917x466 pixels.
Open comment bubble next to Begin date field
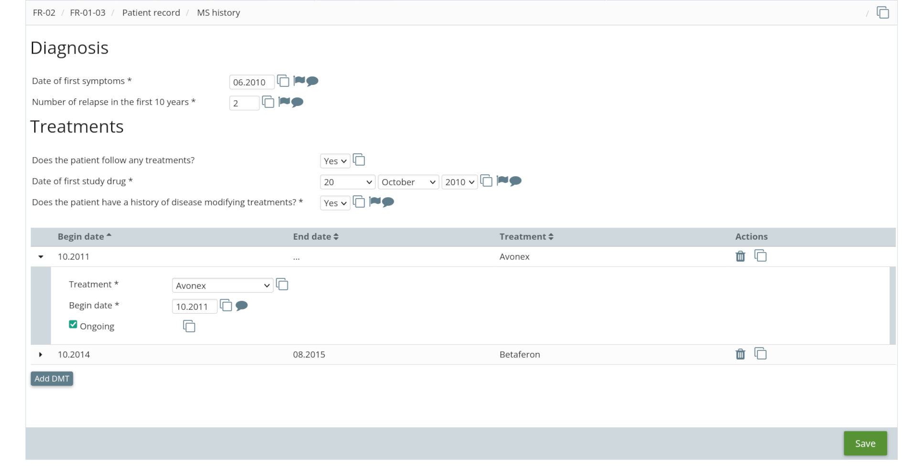click(x=242, y=306)
